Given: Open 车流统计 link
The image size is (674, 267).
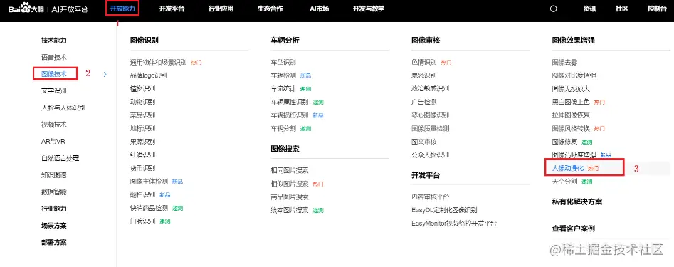Looking at the screenshot, I should click(283, 88).
